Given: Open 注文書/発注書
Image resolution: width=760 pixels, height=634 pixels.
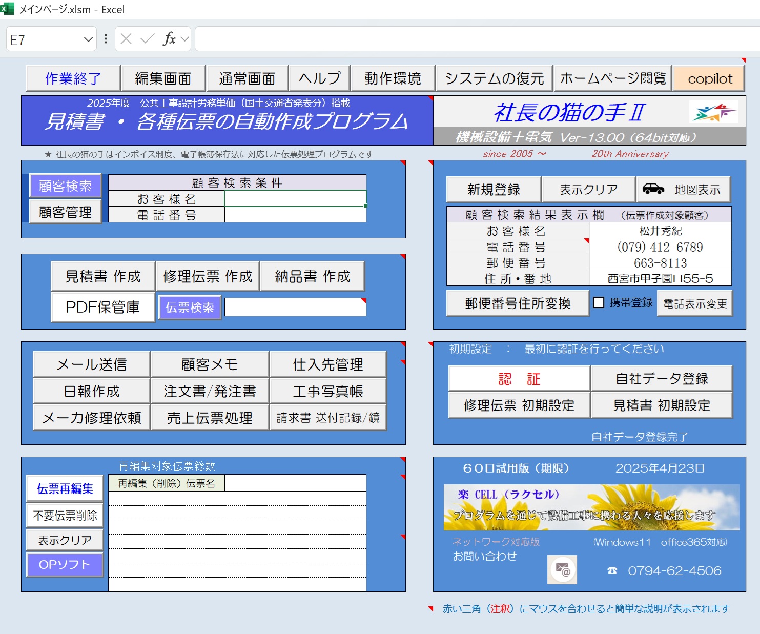Looking at the screenshot, I should click(x=210, y=391).
